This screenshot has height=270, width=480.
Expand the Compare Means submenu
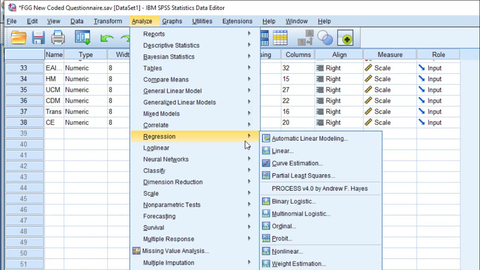pos(195,79)
